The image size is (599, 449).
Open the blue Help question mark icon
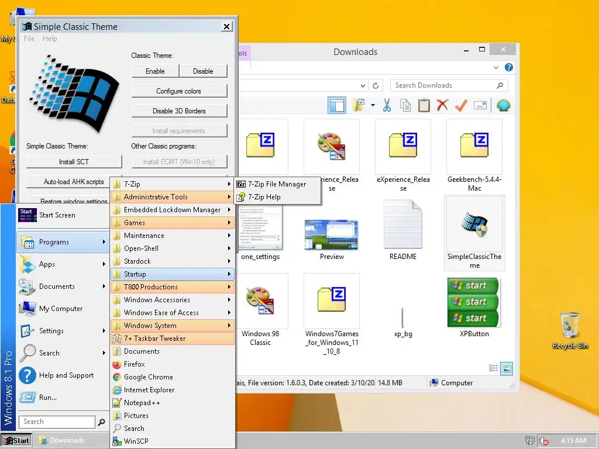pyautogui.click(x=508, y=68)
